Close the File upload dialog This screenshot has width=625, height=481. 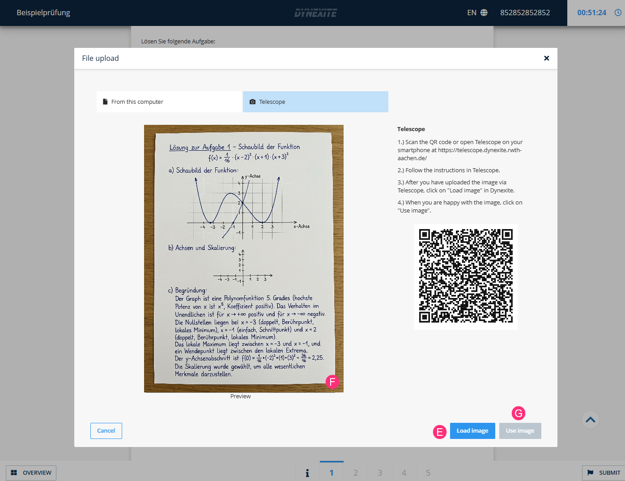(546, 58)
